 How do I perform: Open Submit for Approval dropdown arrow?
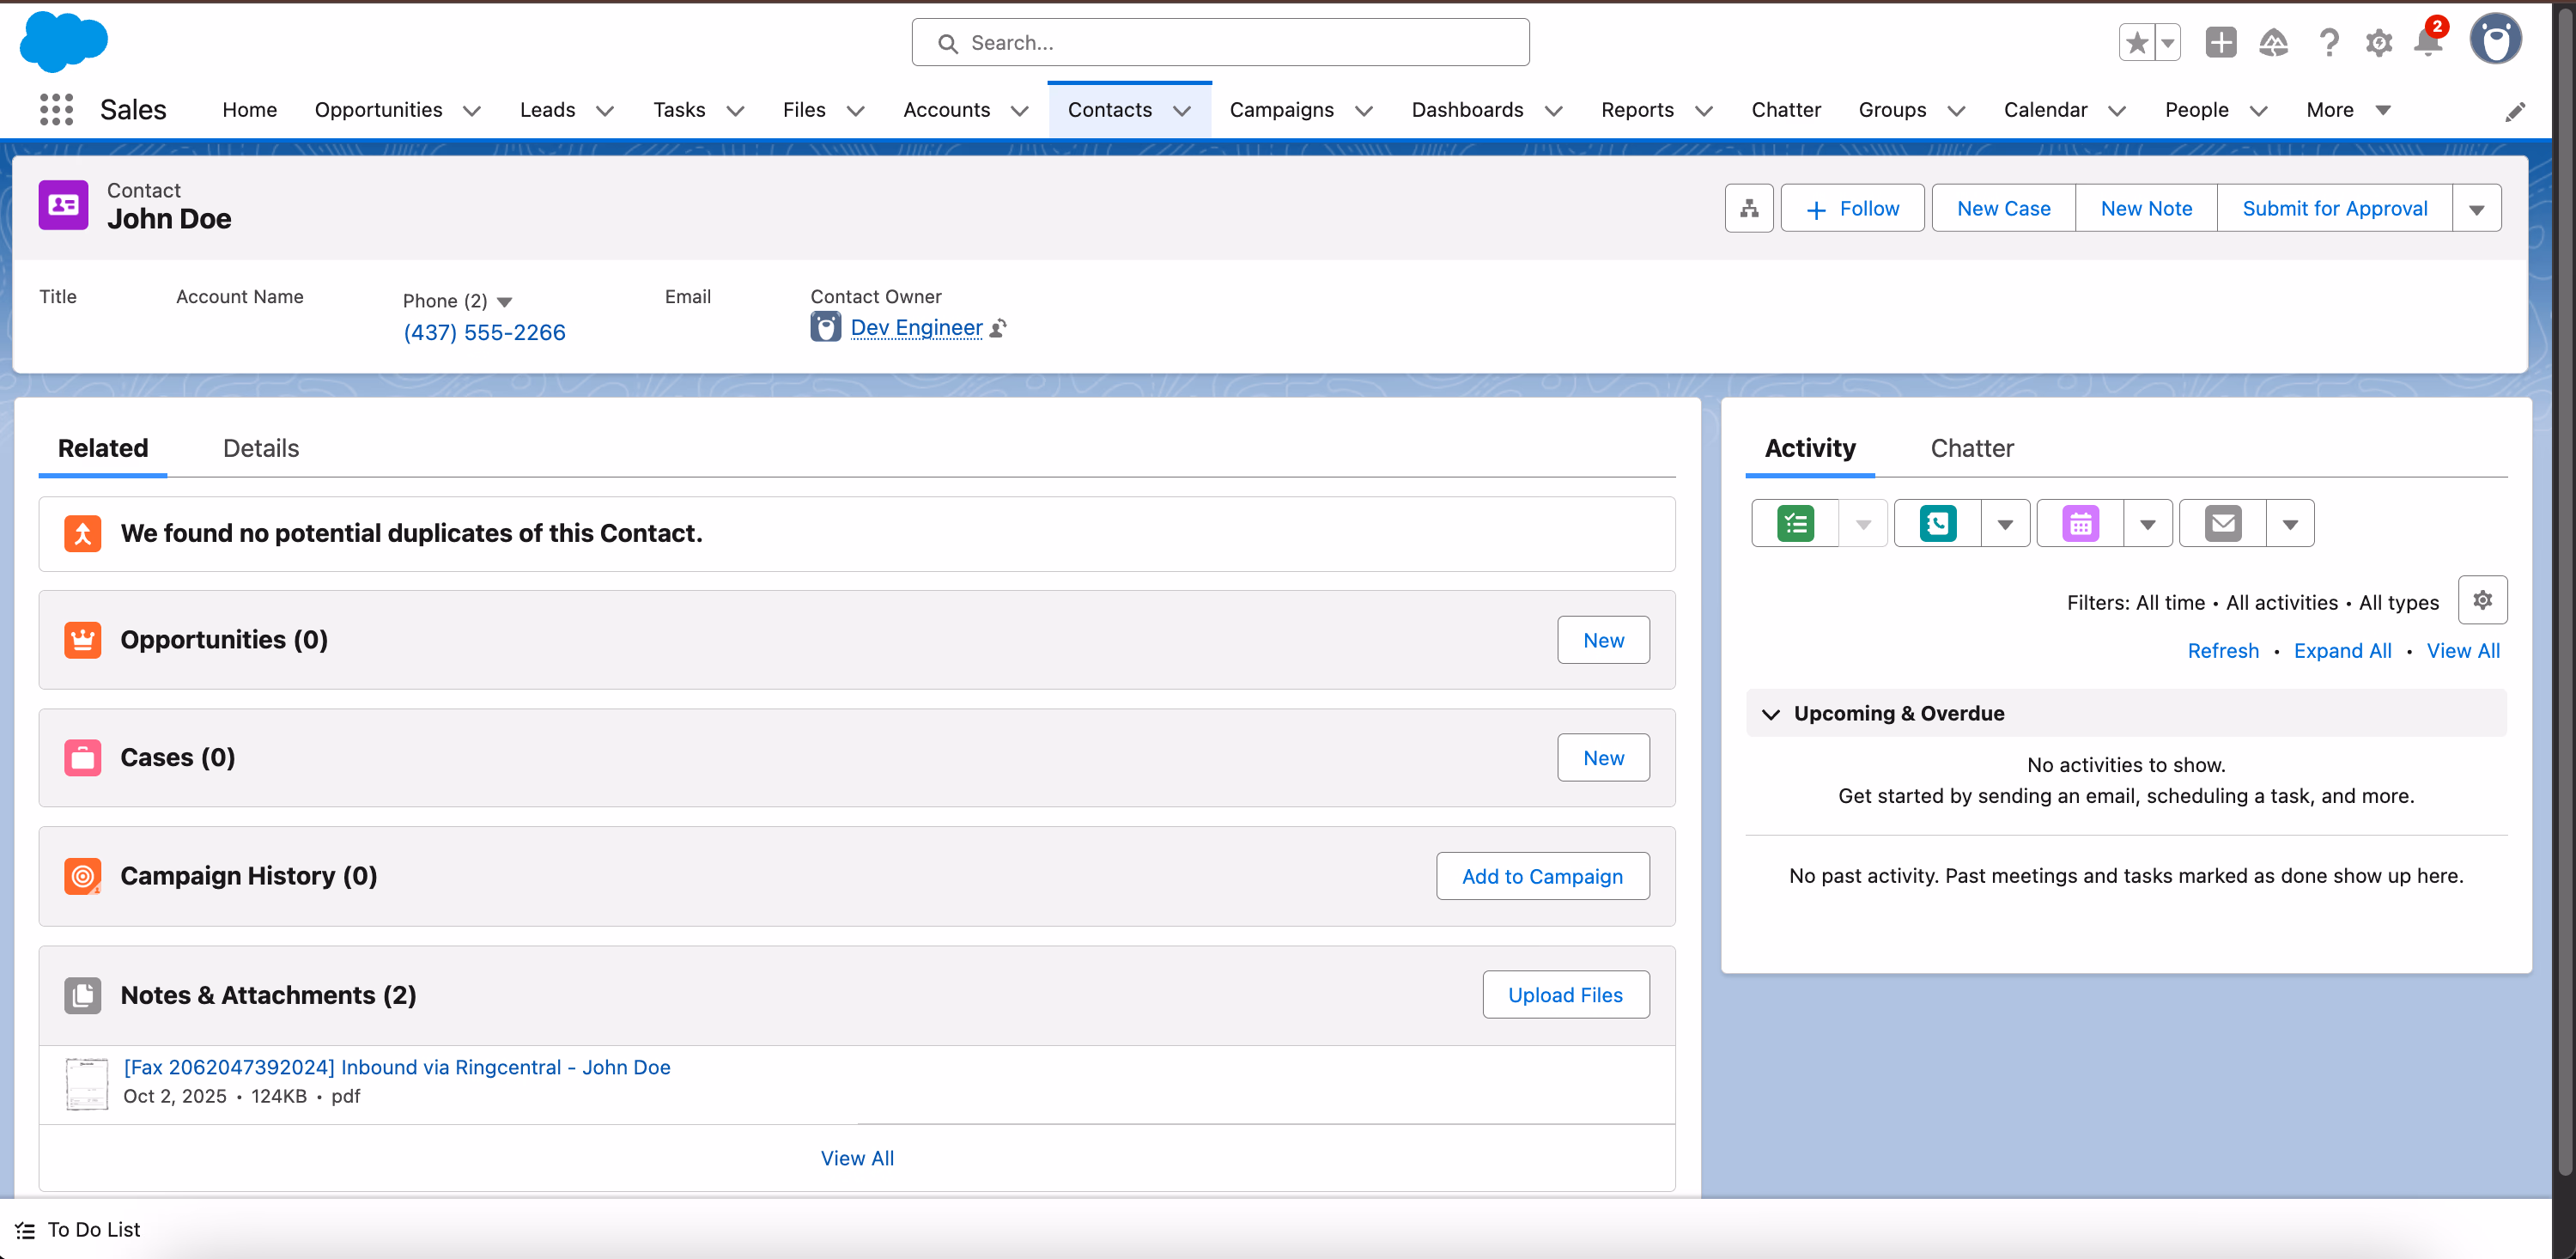(2477, 208)
